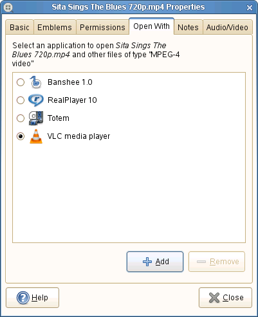Open the Notes tab
258x317 pixels.
(x=188, y=27)
